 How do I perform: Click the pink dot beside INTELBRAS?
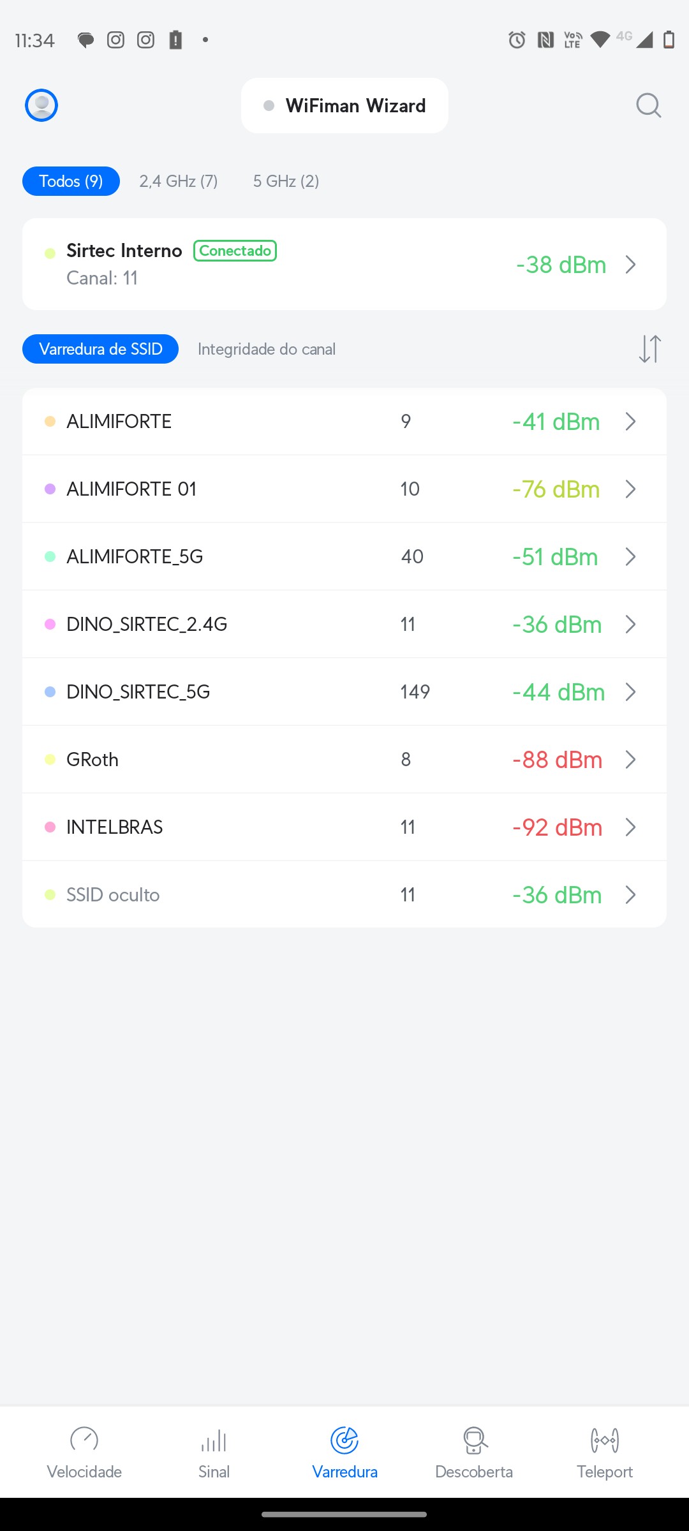50,827
